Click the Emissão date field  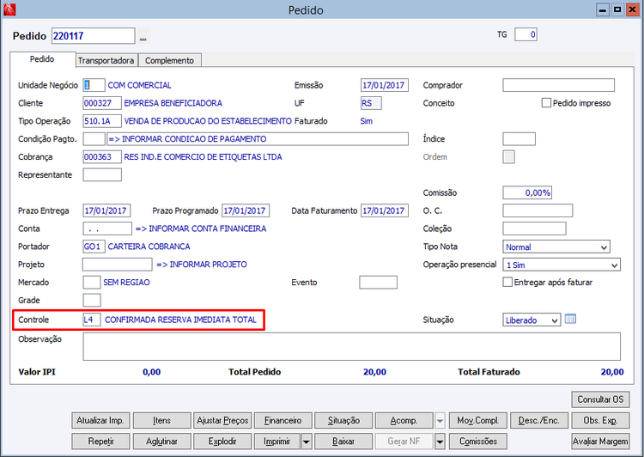[385, 85]
